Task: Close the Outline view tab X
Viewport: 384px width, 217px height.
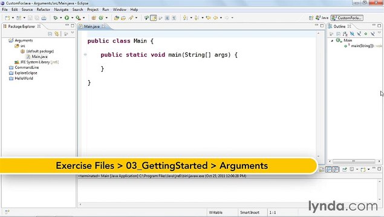Action: (350, 26)
